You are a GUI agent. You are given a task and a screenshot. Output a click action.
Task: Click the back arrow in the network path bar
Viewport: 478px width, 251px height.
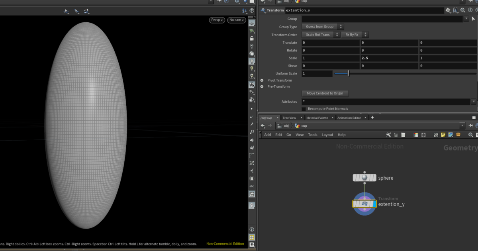coord(263,126)
